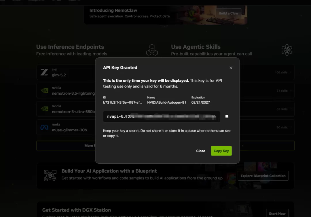Screen dimensions: 311x217
Task: Click the nvidia nemotron-3-ultra logo icon
Action: pyautogui.click(x=44, y=109)
